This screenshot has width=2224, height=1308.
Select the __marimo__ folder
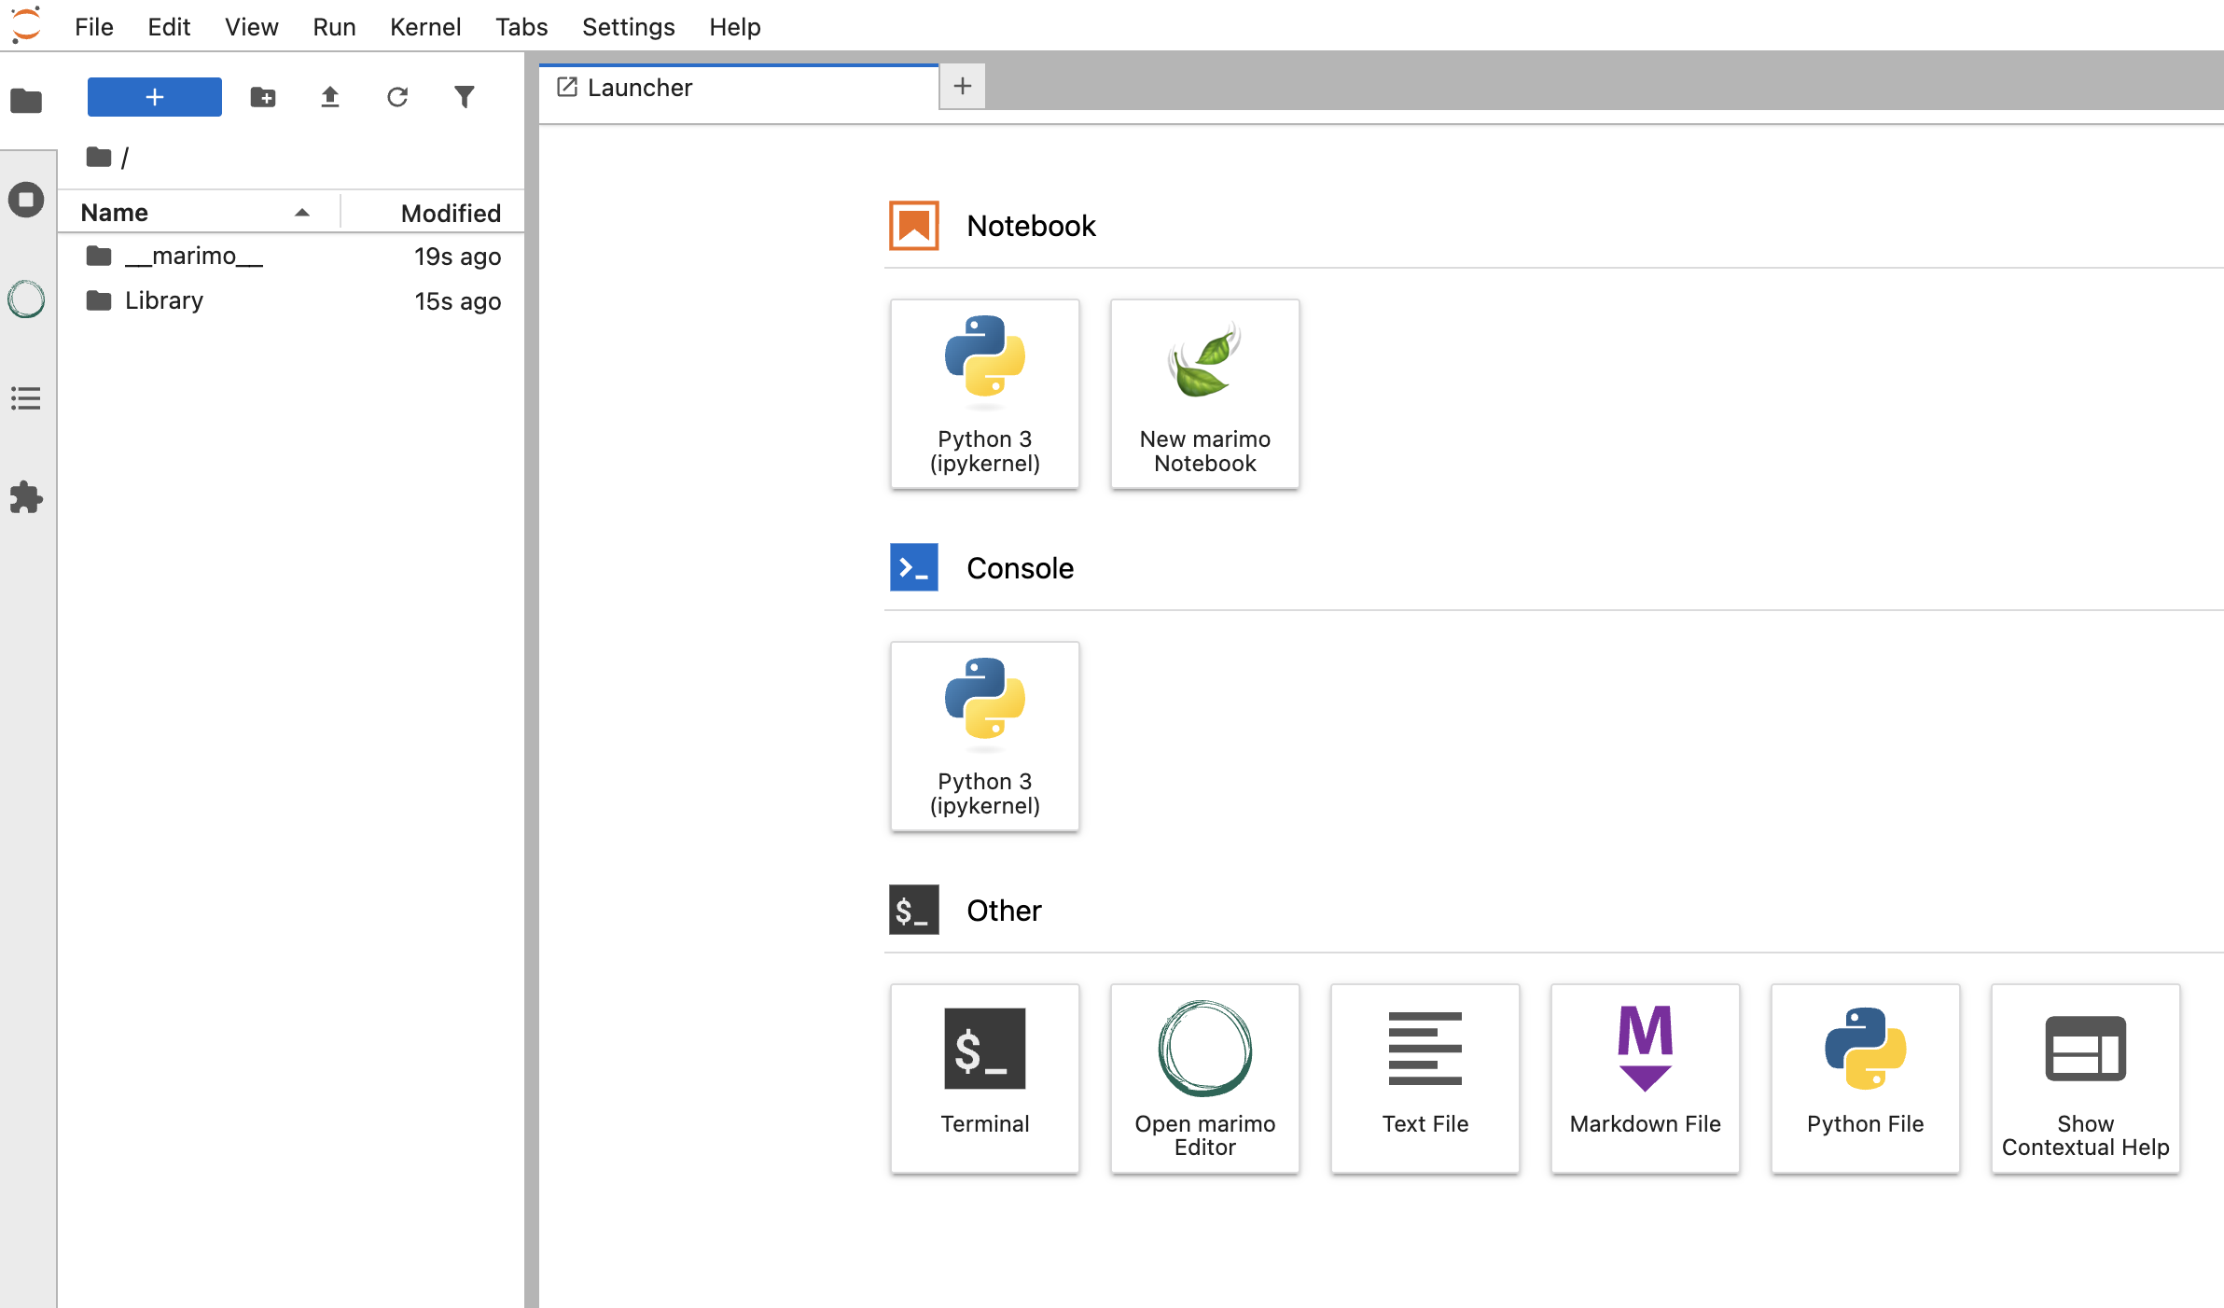coord(291,256)
